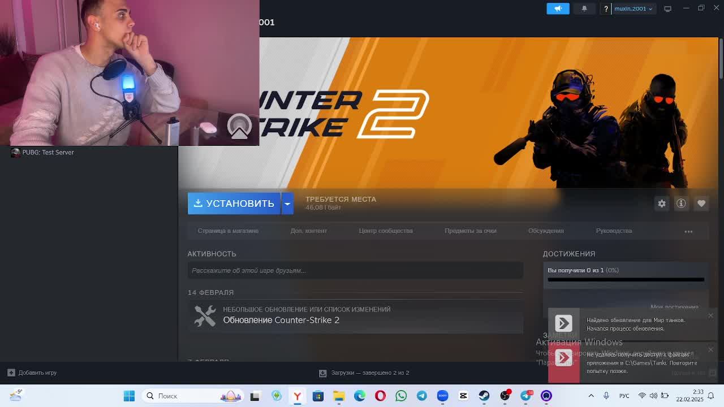Open the Обновление Counter-Strike 2 news entry
Image resolution: width=724 pixels, height=407 pixels.
coord(281,320)
